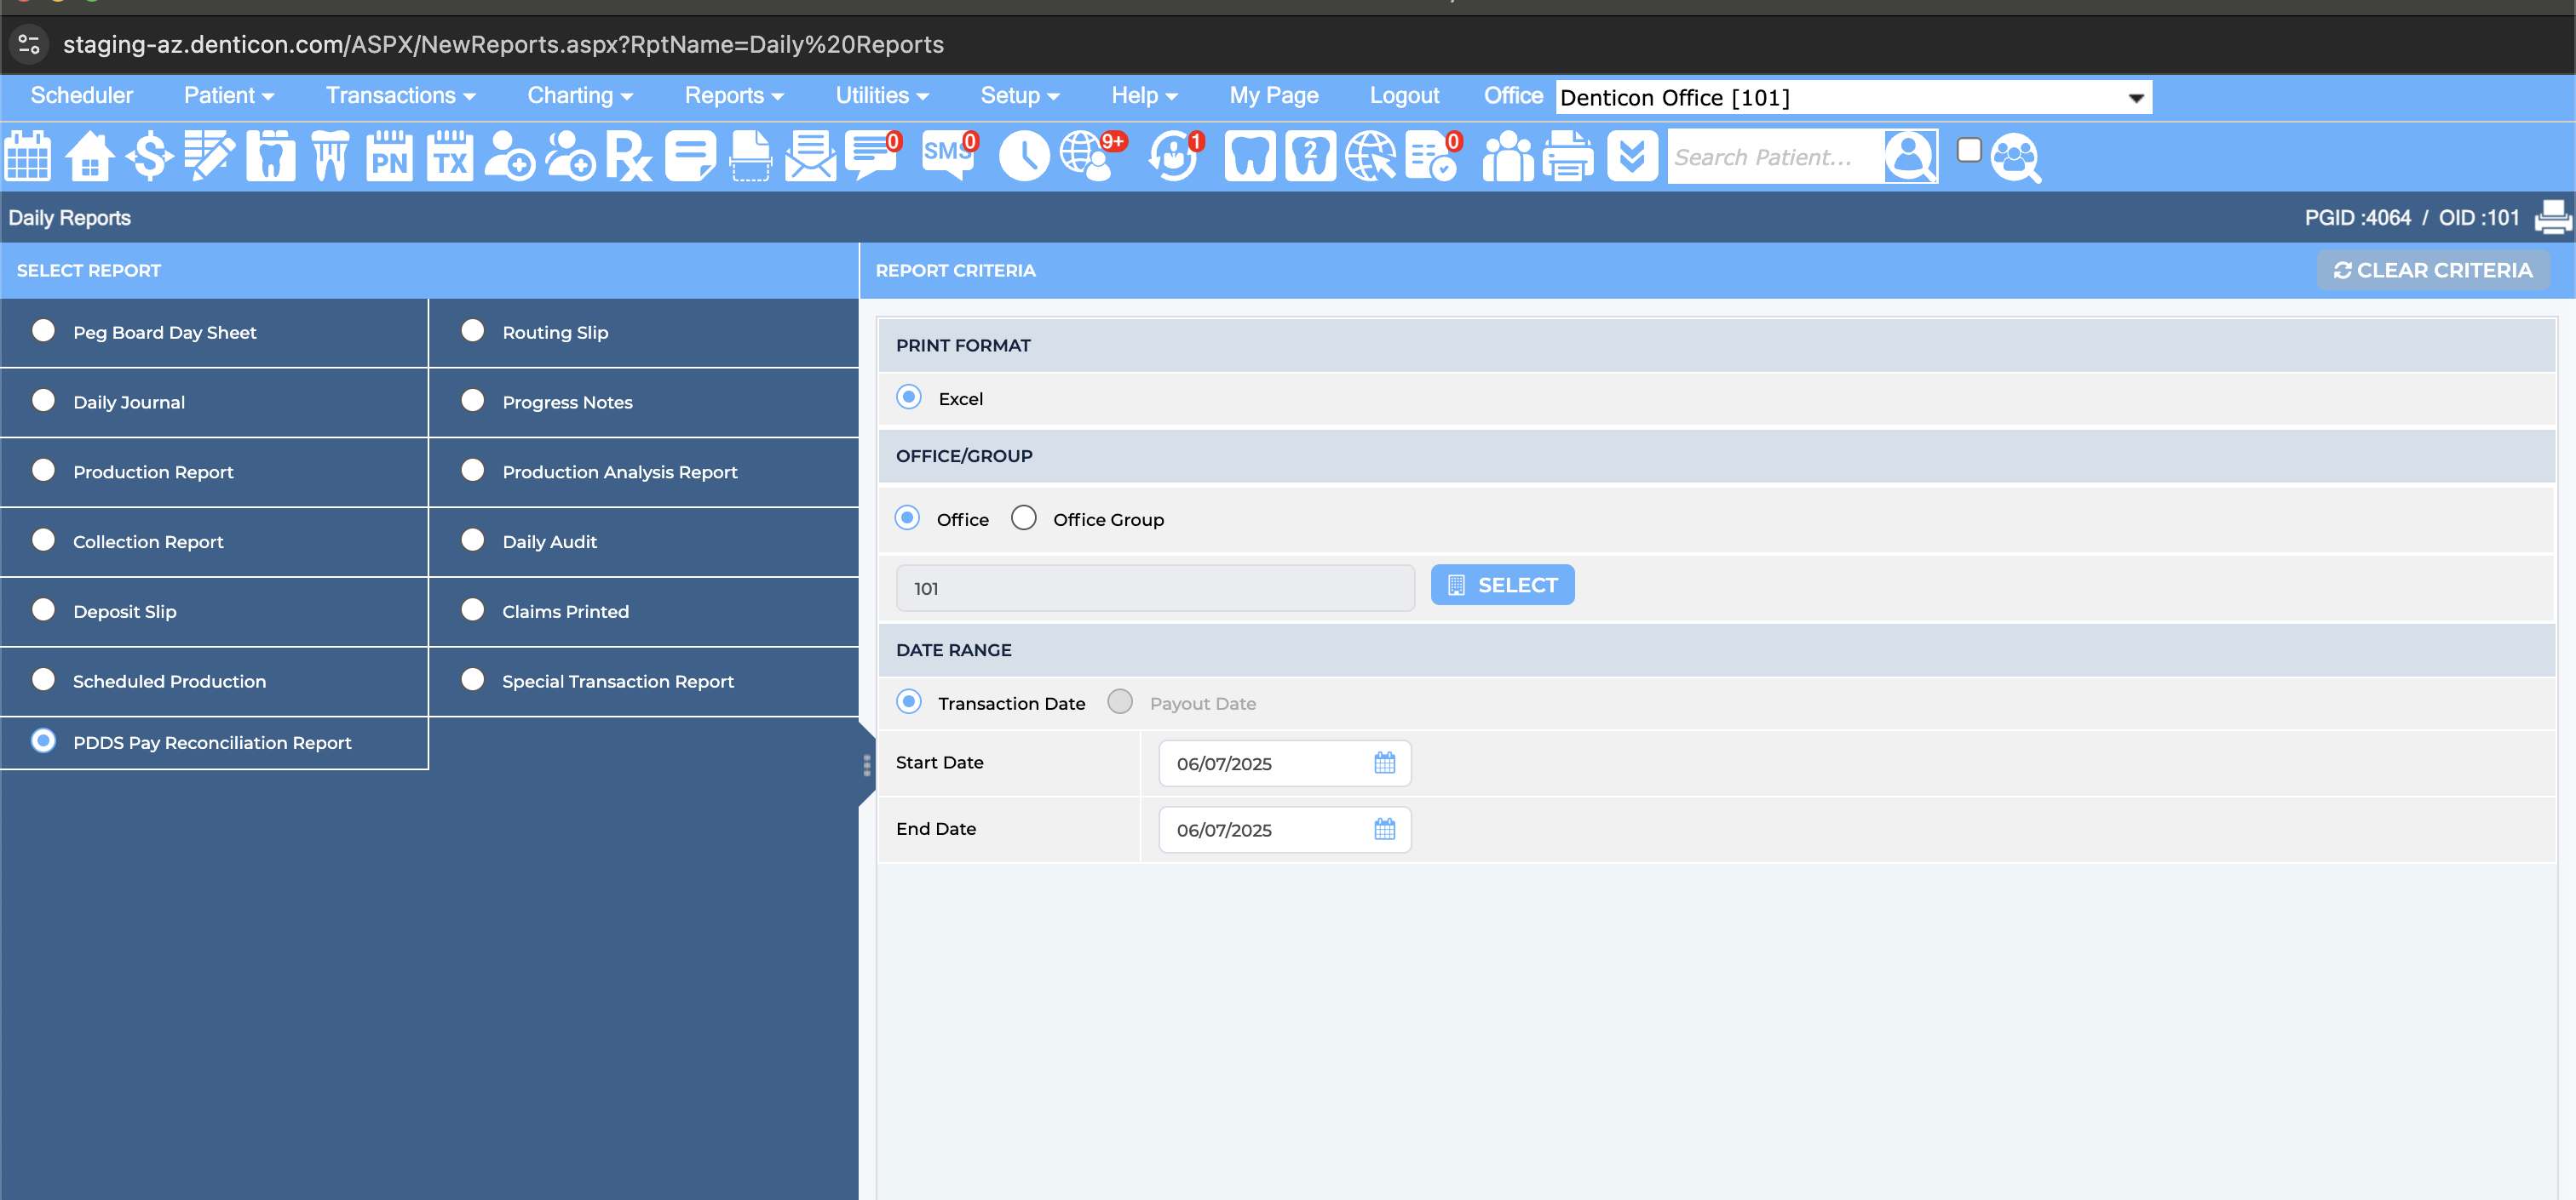The image size is (2576, 1200).
Task: Click the group search magnifier icon
Action: [x=2016, y=157]
